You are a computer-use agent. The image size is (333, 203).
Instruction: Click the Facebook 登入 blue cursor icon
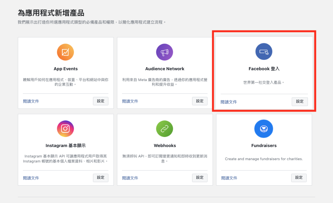pos(264,52)
